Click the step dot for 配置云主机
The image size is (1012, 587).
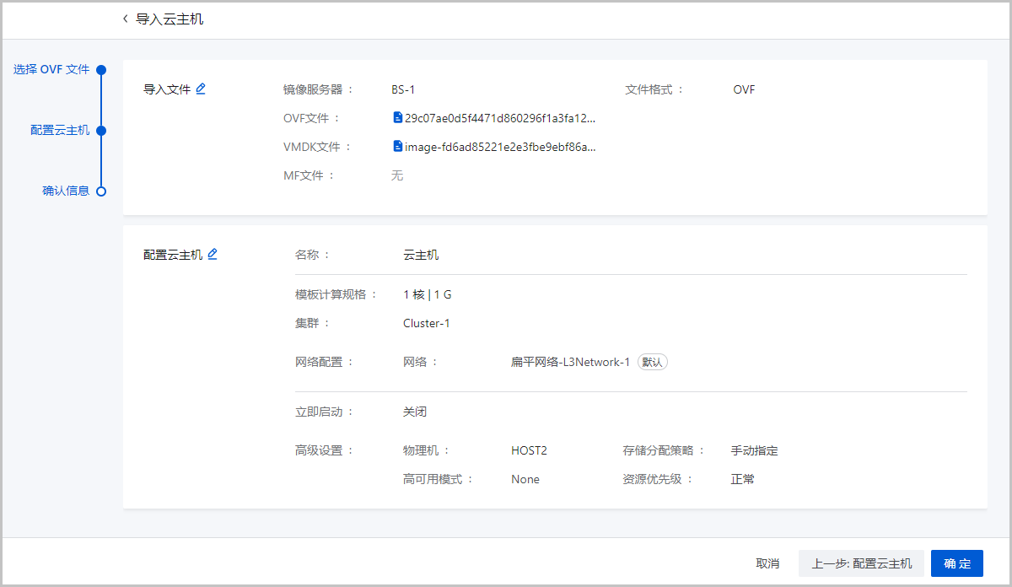101,131
